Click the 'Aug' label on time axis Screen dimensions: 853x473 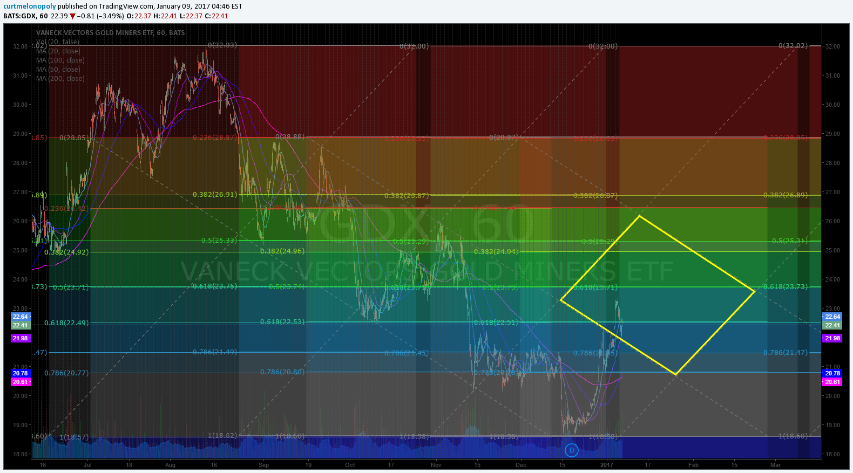(170, 465)
